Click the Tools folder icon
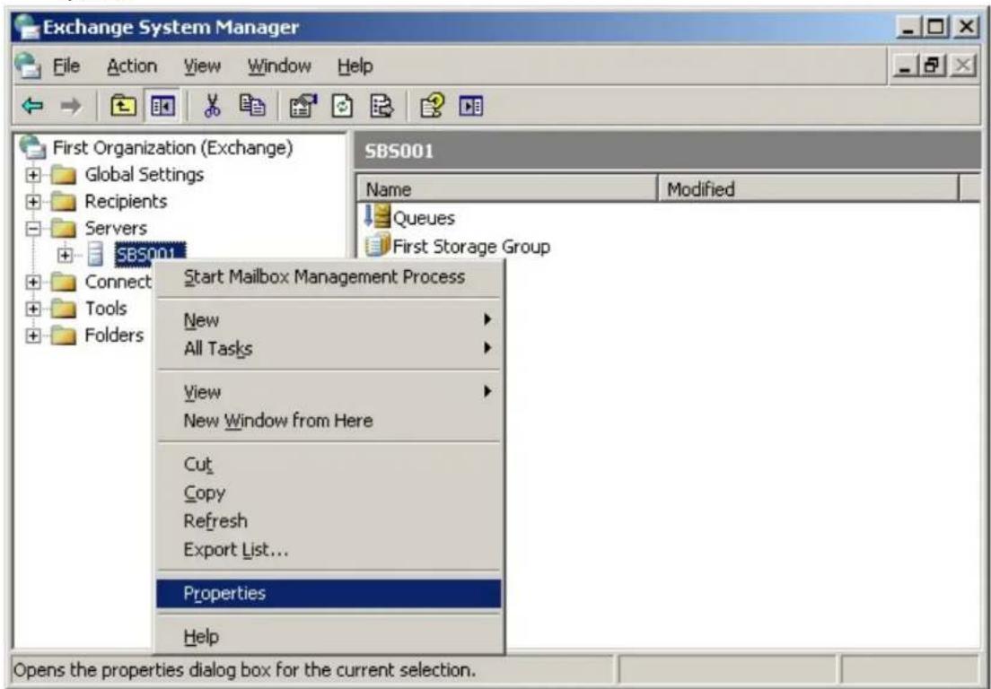This screenshot has height=689, width=991. pyautogui.click(x=63, y=309)
